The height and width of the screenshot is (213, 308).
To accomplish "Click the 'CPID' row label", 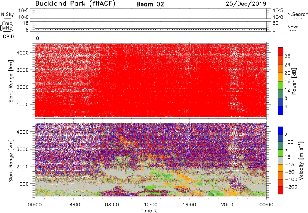I will [8, 37].
